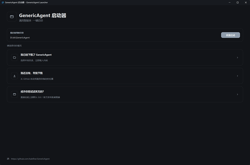This screenshot has height=165, width=250.
Task: Click the 选择本地目录 description text
Action: pos(34,60)
